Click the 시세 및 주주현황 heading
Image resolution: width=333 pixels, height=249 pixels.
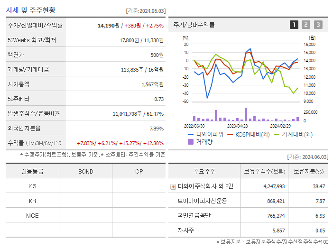coord(30,10)
